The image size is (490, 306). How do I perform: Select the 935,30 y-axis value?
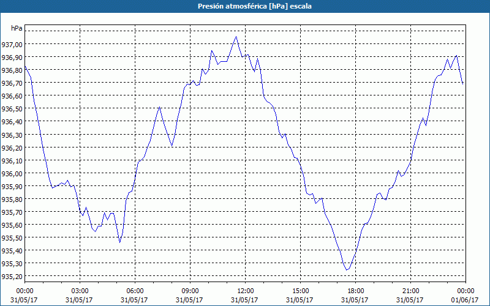(12, 264)
